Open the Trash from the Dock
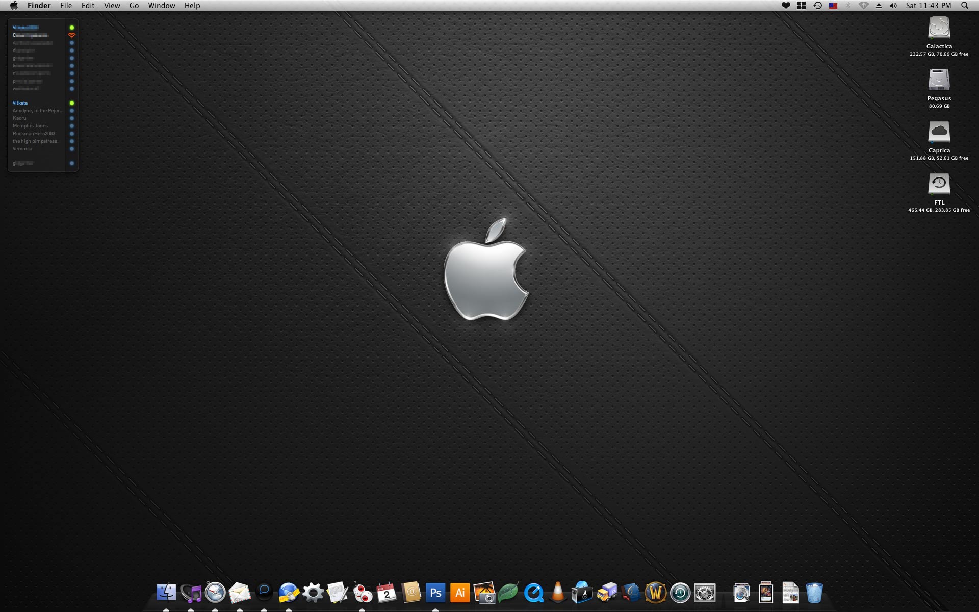The image size is (979, 612). point(815,593)
